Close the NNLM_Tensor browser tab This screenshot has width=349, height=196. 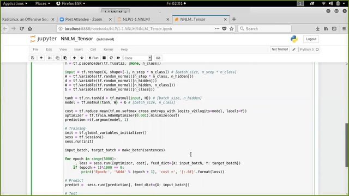click(225, 20)
